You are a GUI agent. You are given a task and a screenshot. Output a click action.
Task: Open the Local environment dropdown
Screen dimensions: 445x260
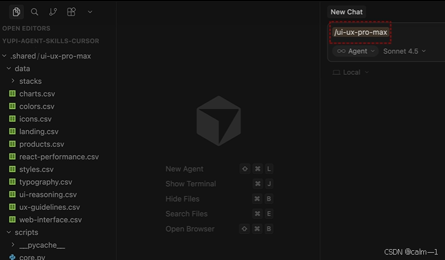click(x=351, y=72)
